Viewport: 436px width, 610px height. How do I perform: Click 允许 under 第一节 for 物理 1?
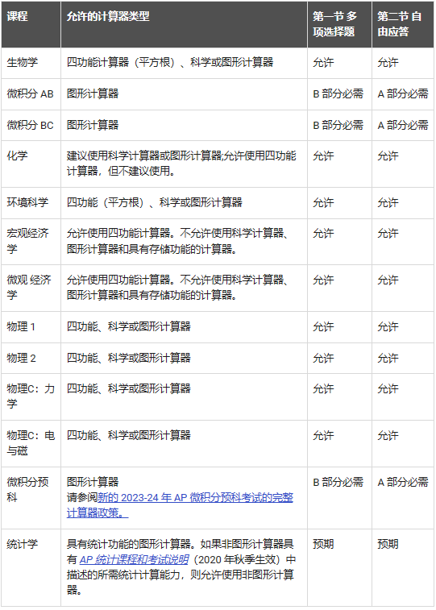pyautogui.click(x=323, y=326)
